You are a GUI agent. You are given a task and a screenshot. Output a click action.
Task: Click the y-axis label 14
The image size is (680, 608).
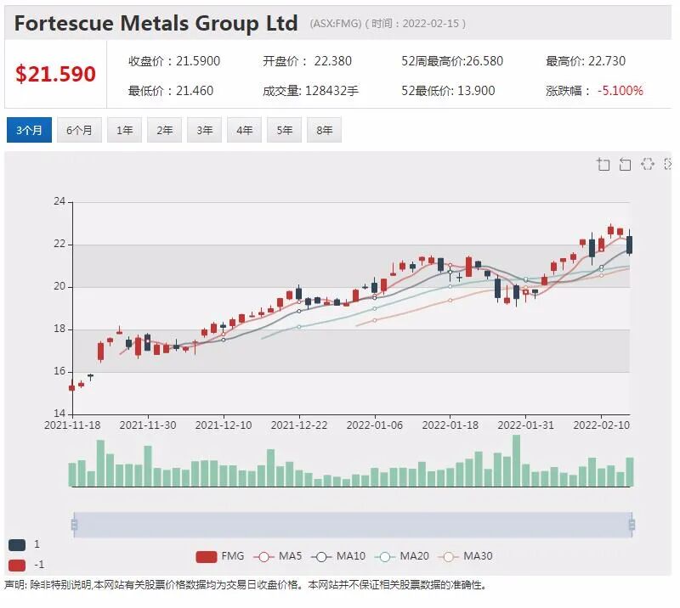pos(59,413)
